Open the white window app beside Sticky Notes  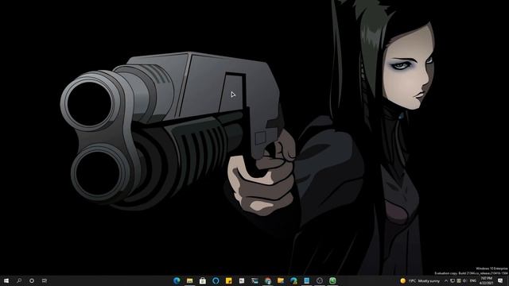coord(242,280)
